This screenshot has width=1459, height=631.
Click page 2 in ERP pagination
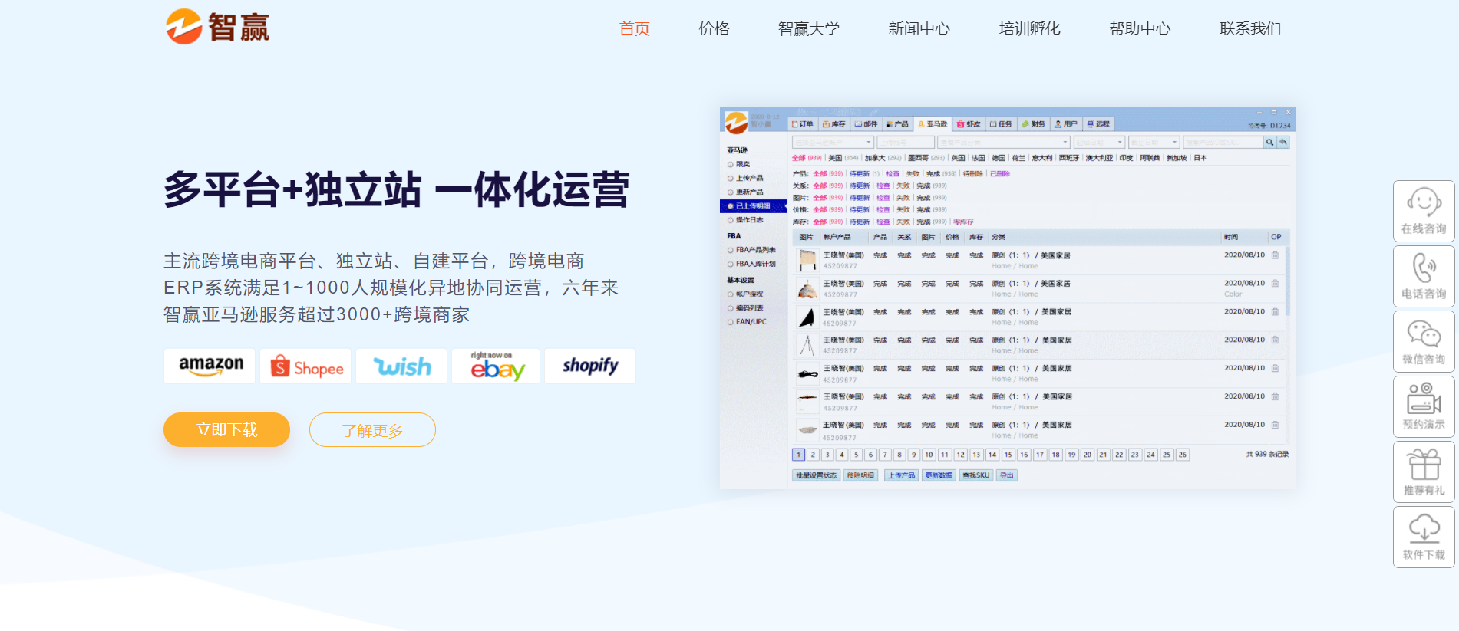[x=813, y=455]
